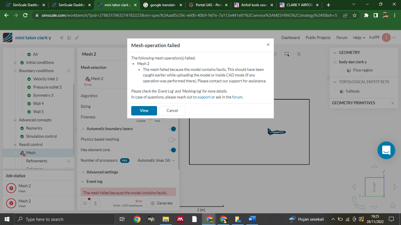Switch to the google translate browser tab
The height and width of the screenshot is (225, 401).
163,5
